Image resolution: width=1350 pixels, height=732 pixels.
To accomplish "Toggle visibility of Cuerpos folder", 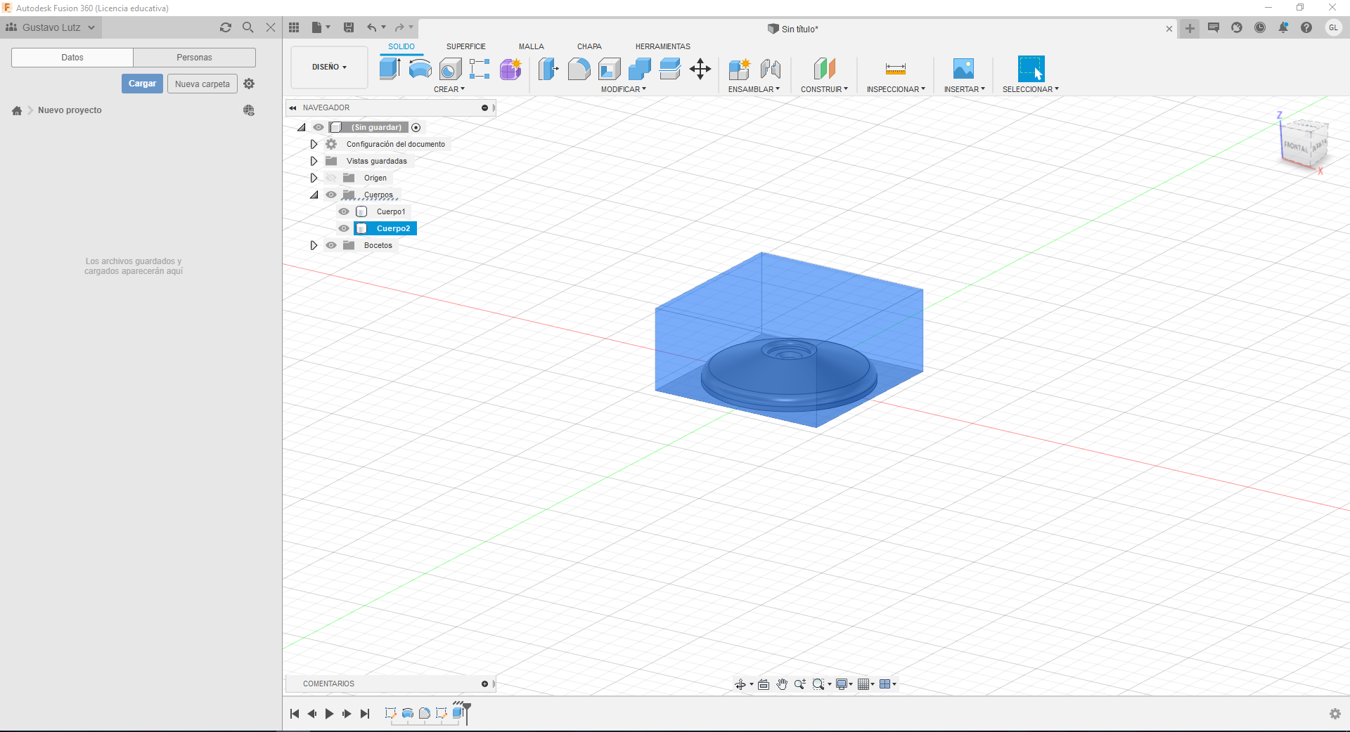I will click(331, 195).
